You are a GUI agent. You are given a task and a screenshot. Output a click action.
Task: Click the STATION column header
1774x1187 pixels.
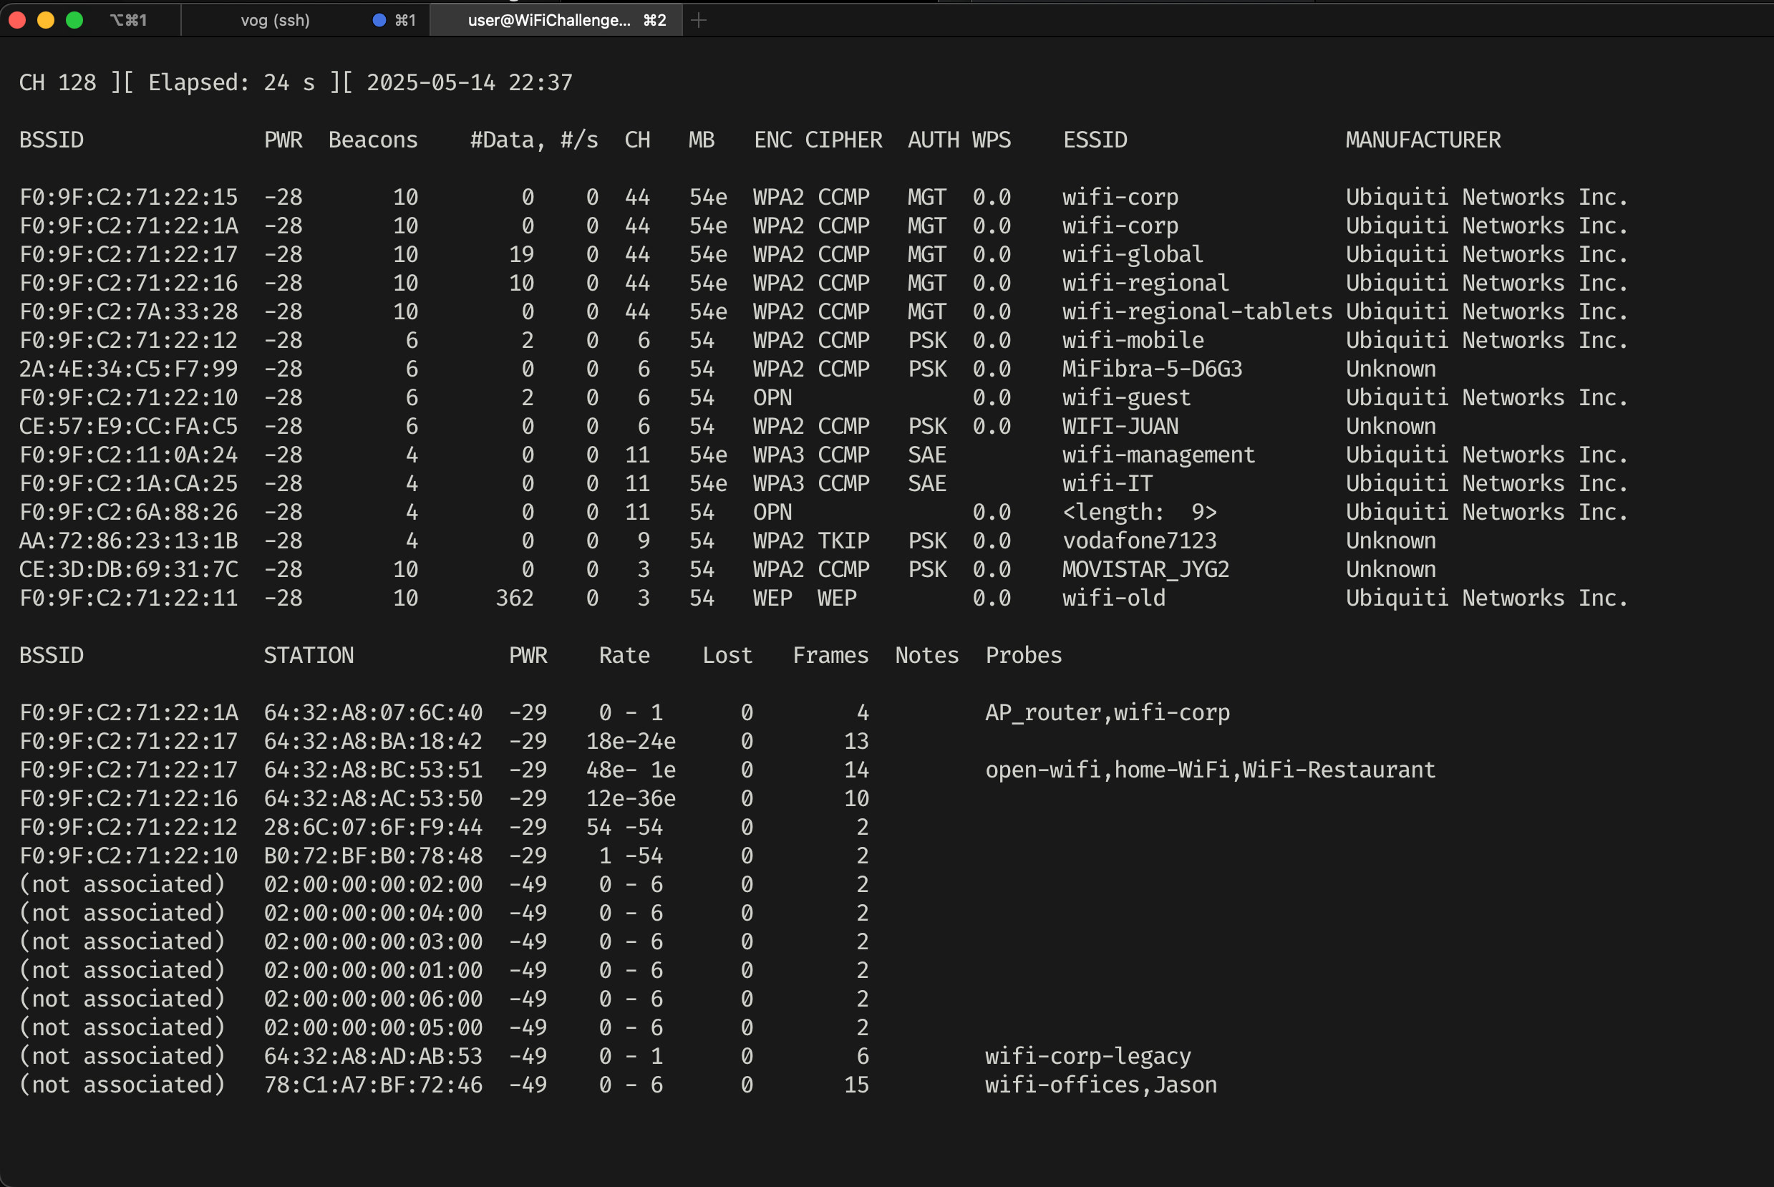pos(308,656)
